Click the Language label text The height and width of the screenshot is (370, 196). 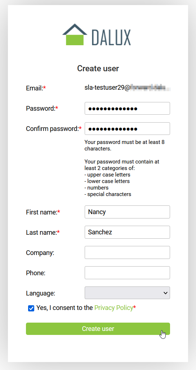point(40,293)
